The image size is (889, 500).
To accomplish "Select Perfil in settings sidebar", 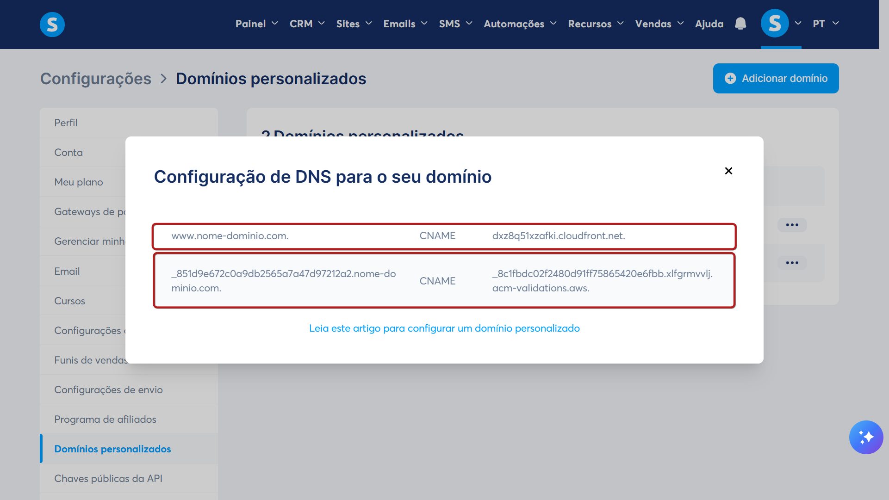I will [x=66, y=123].
